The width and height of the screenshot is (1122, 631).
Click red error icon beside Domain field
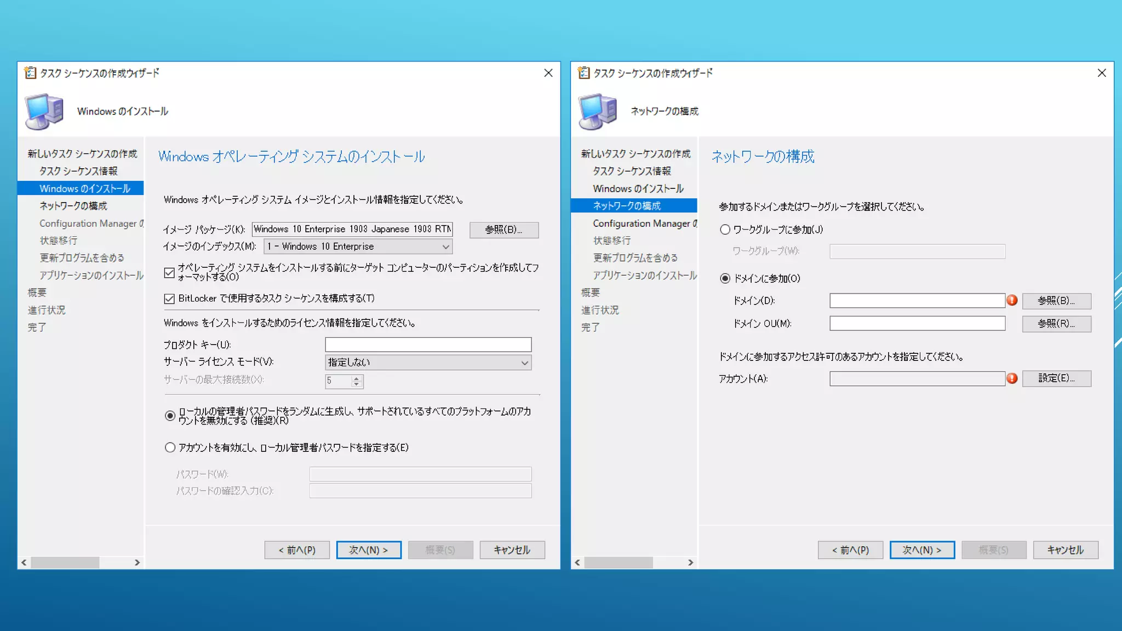pyautogui.click(x=1012, y=300)
